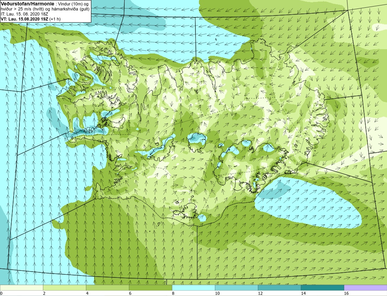Click the legend label '8'
The width and height of the screenshot is (387, 296).
[173, 293]
